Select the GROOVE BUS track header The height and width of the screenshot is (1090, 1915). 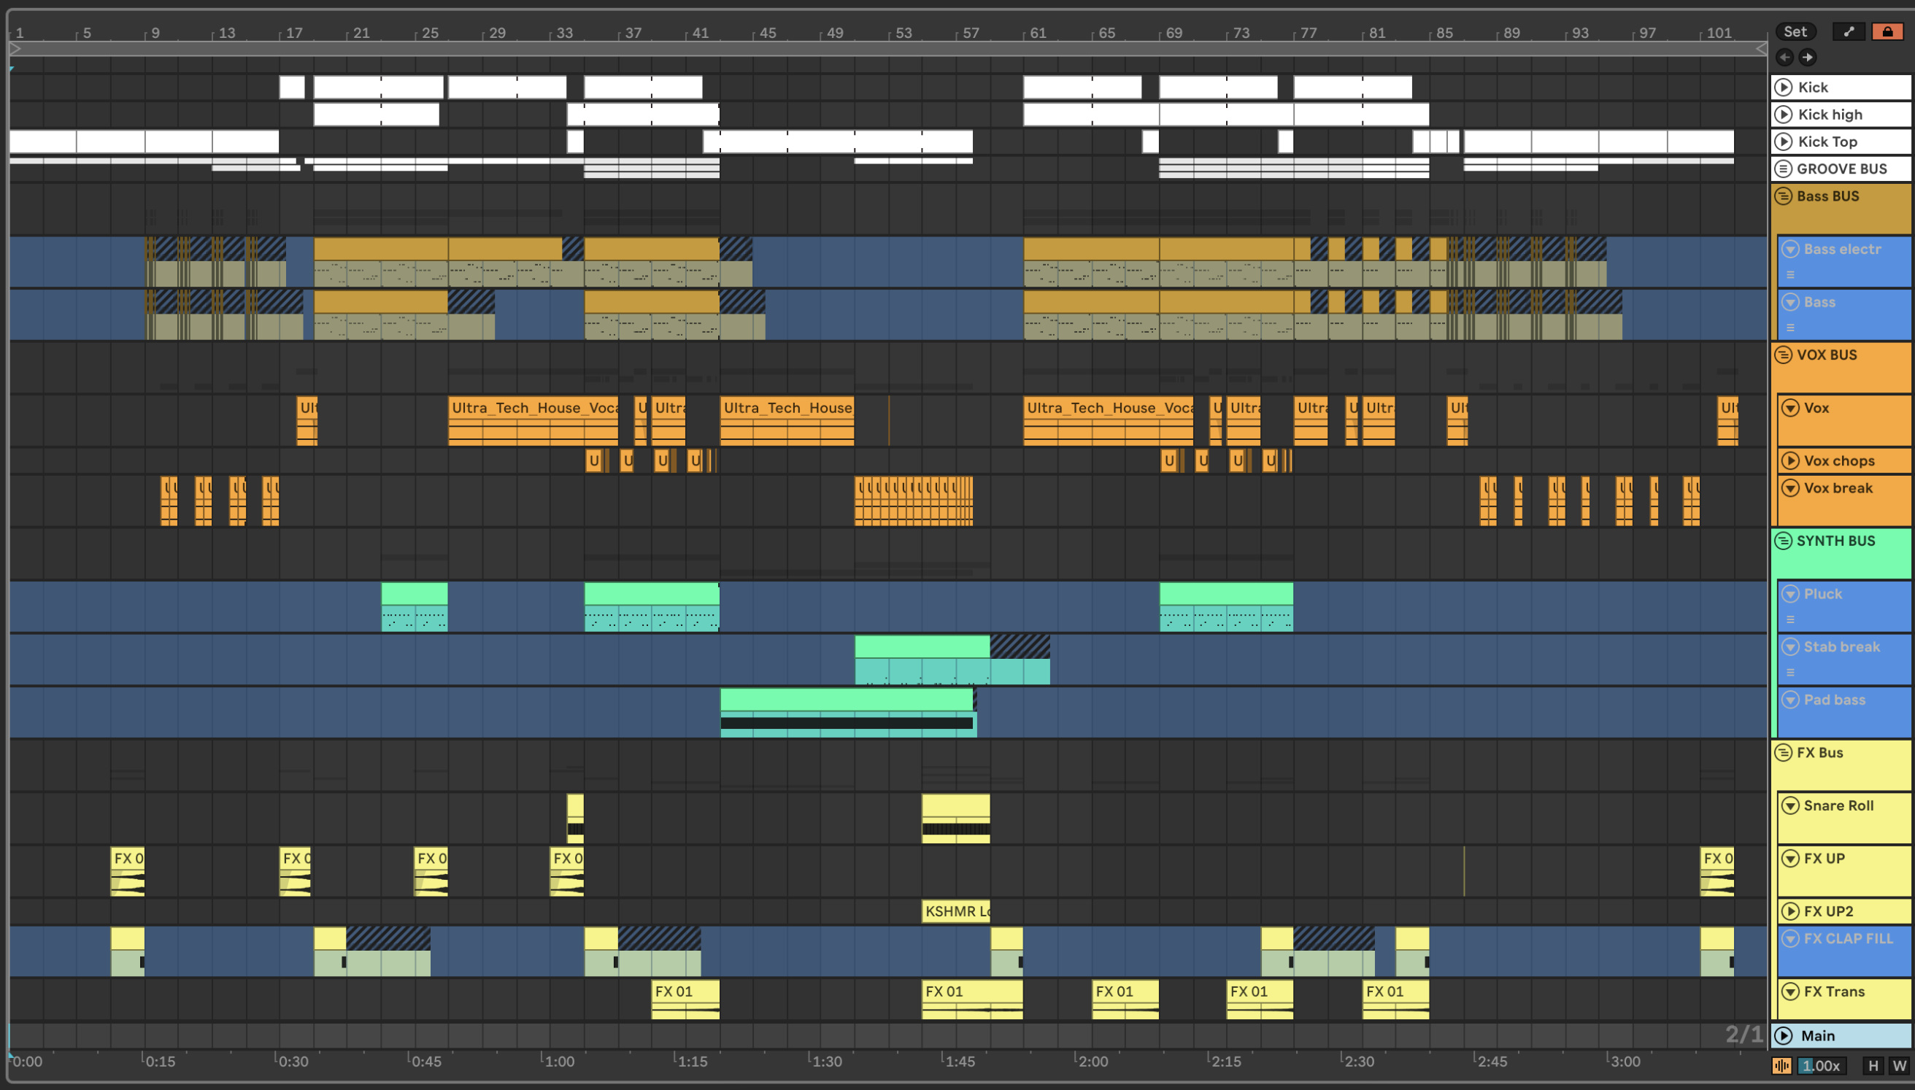pyautogui.click(x=1841, y=169)
